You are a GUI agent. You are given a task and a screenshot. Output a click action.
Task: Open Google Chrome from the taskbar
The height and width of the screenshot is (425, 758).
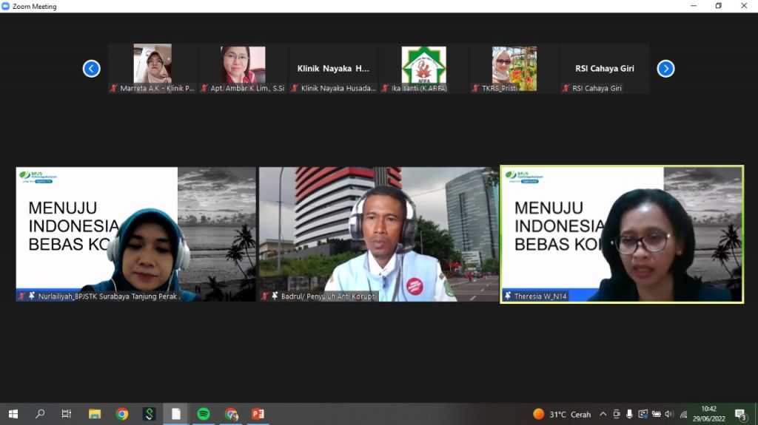pyautogui.click(x=122, y=414)
